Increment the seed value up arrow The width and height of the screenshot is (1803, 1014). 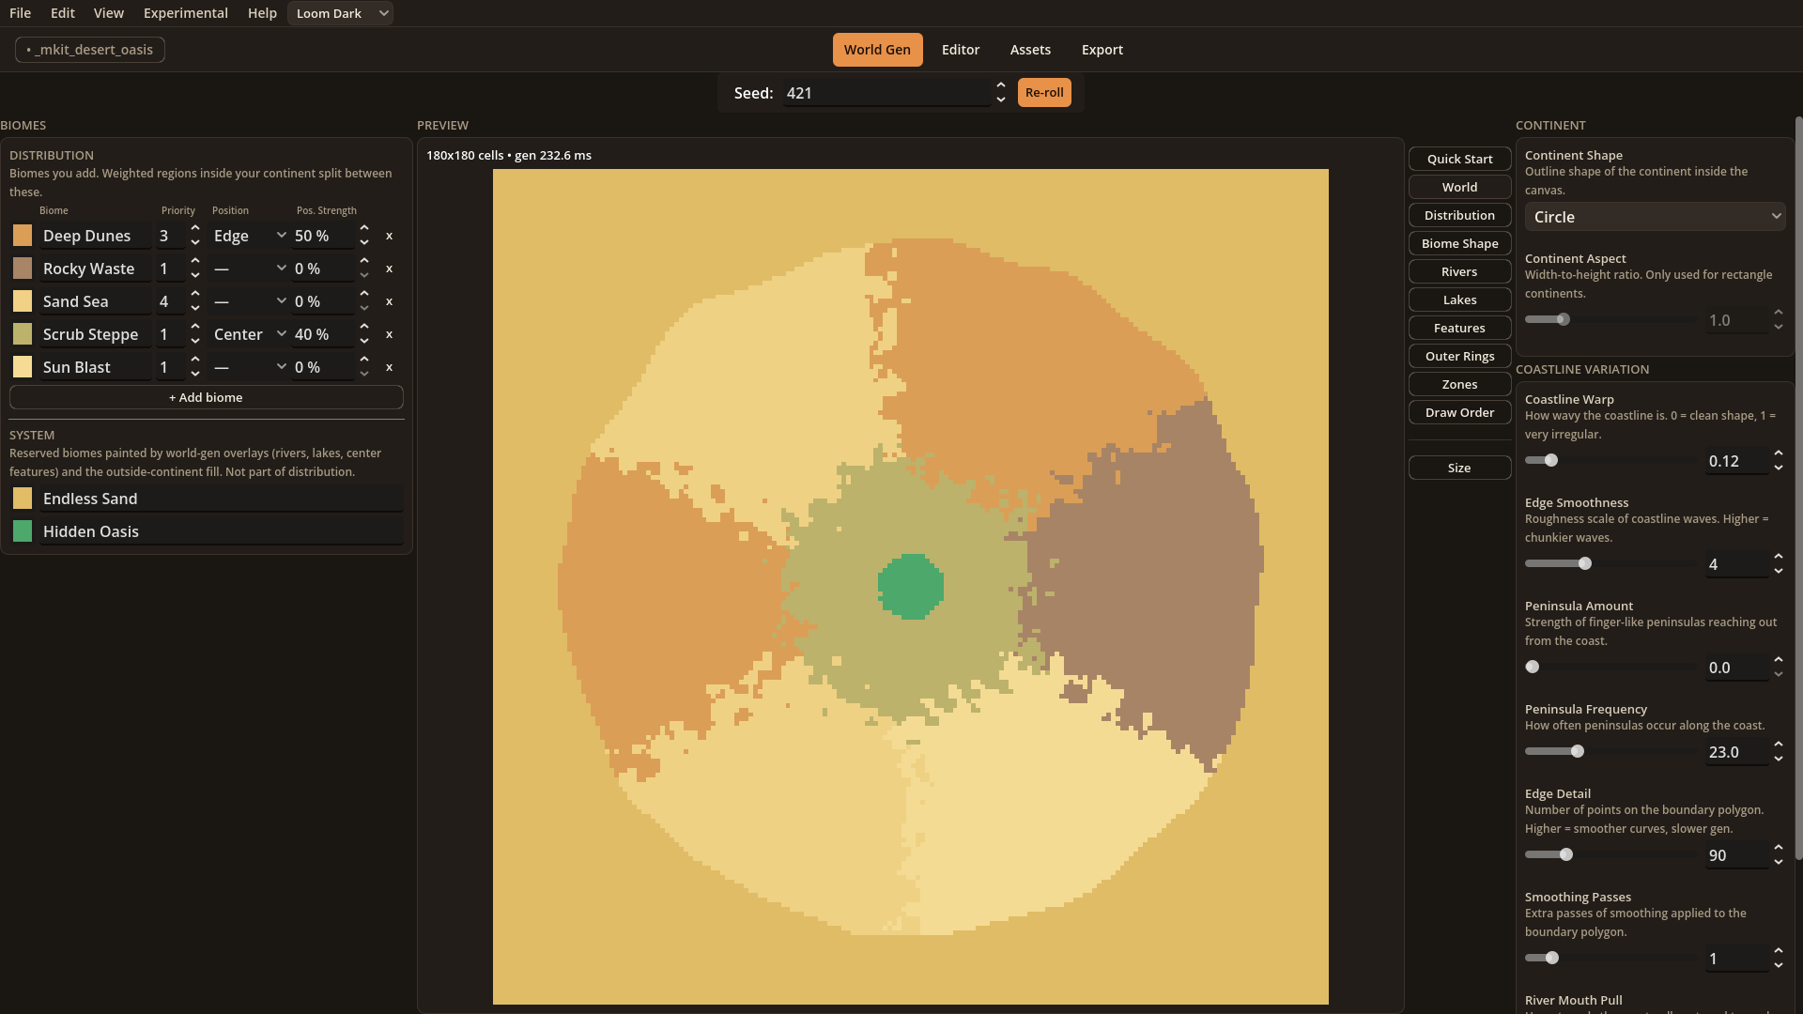tap(1001, 85)
